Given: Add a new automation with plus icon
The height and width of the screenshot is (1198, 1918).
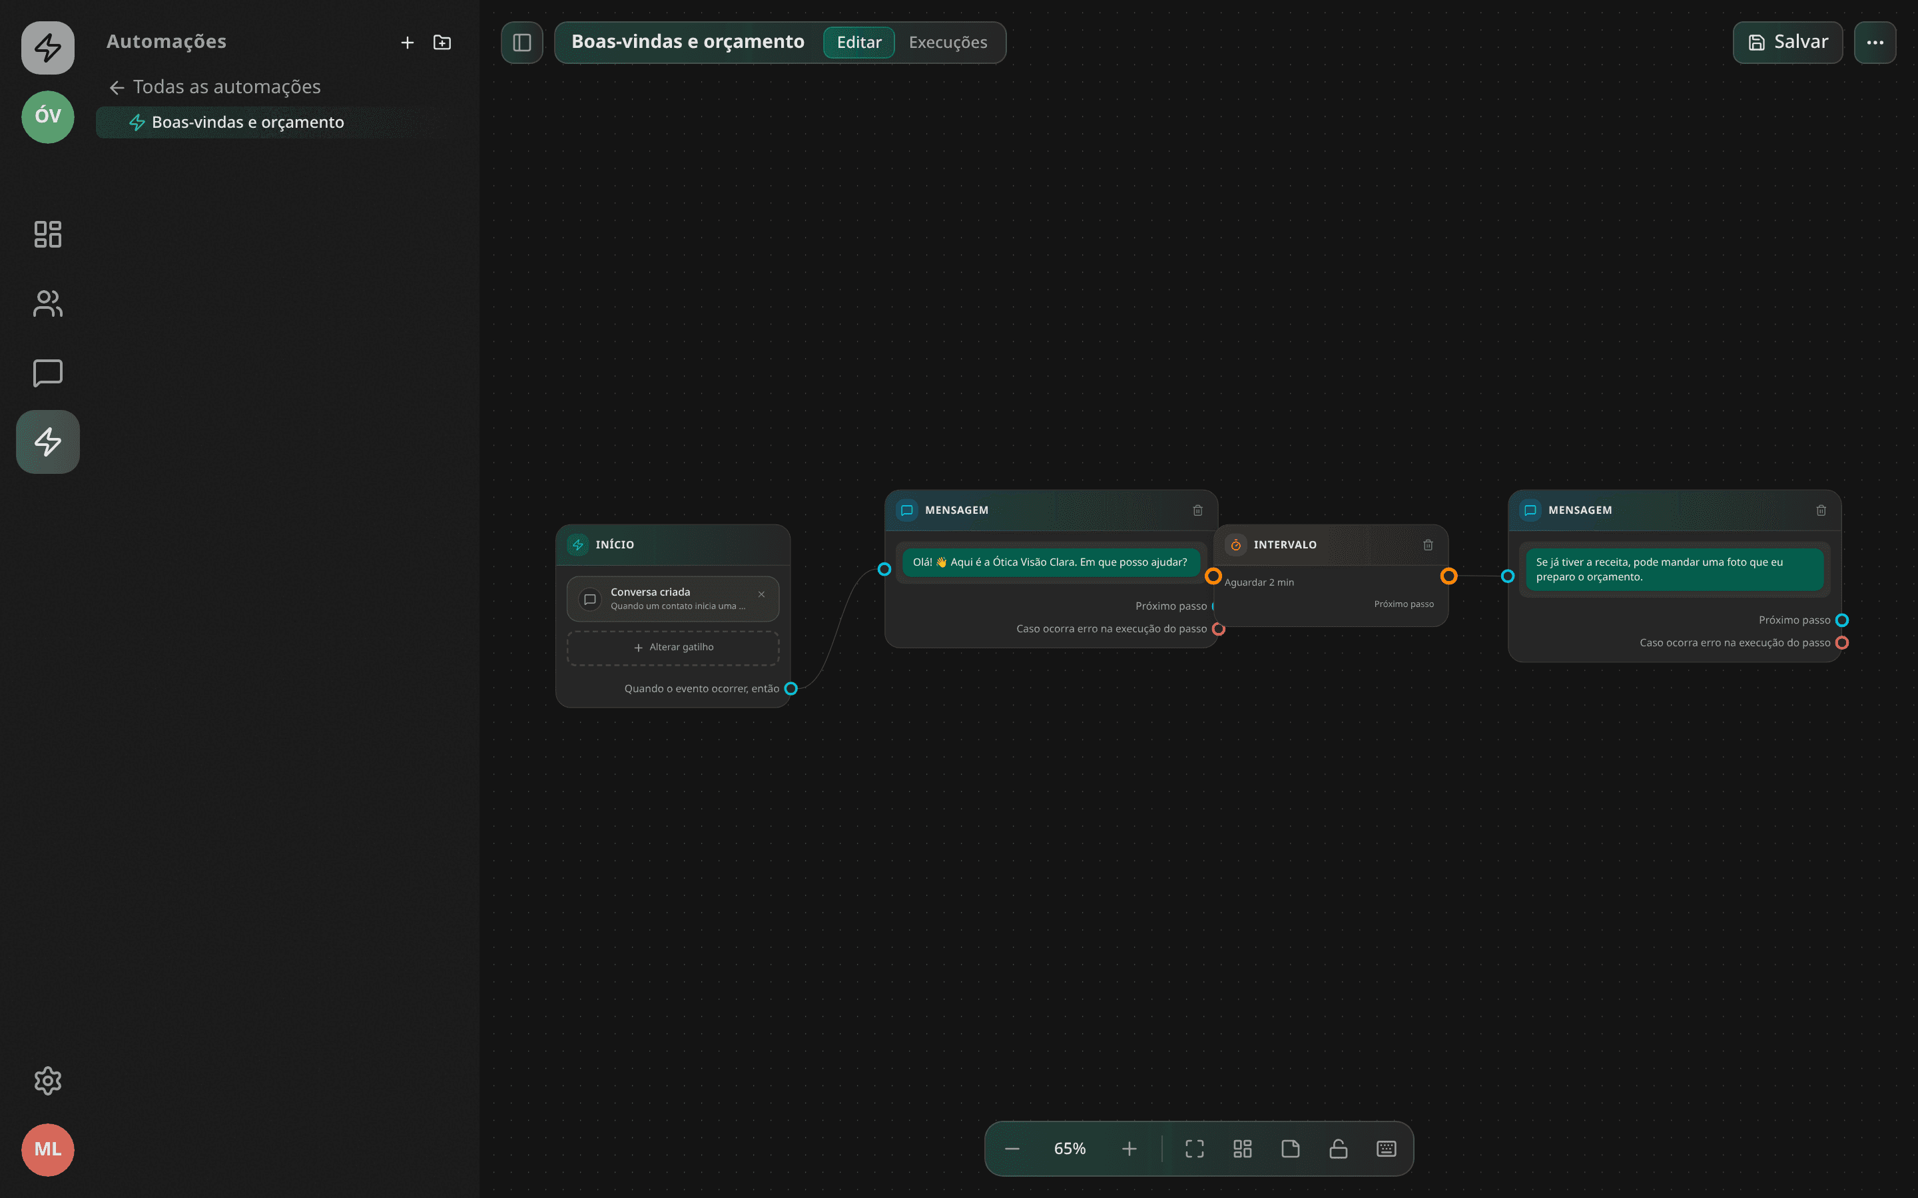Looking at the screenshot, I should click(408, 43).
